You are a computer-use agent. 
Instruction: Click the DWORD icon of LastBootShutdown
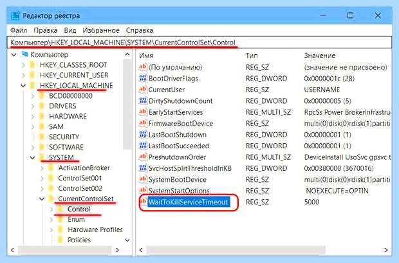pyautogui.click(x=143, y=134)
